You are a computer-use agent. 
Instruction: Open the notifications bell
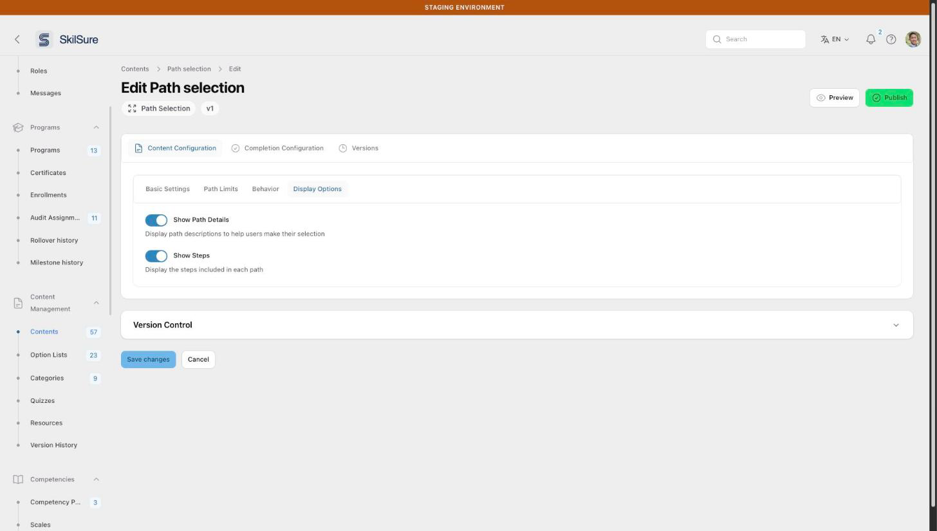[871, 39]
